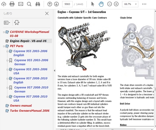
Task: Print the document using printer icon
Action: 12,4
